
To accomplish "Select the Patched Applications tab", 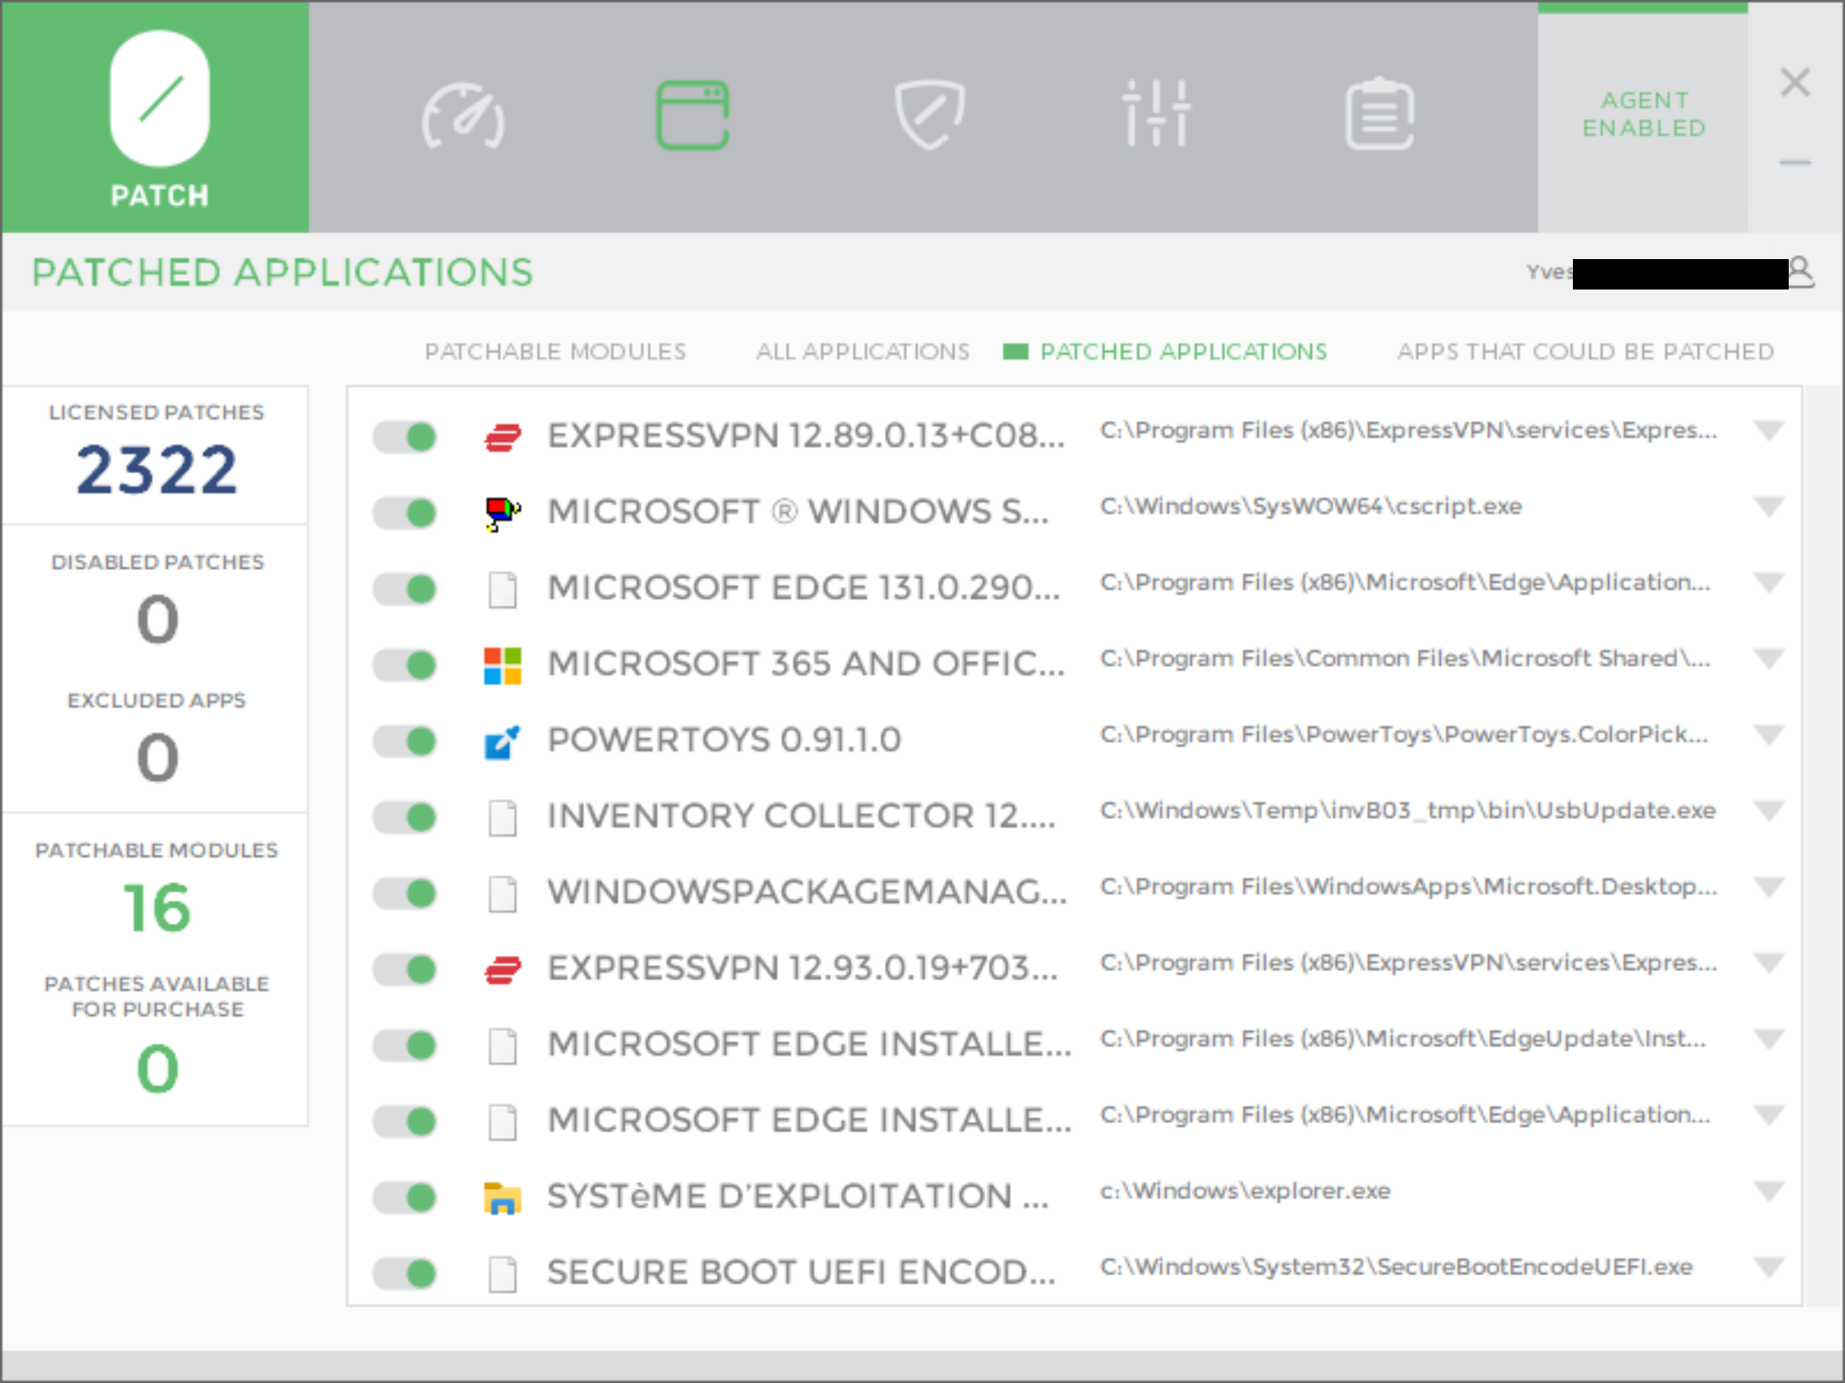I will pos(1183,351).
